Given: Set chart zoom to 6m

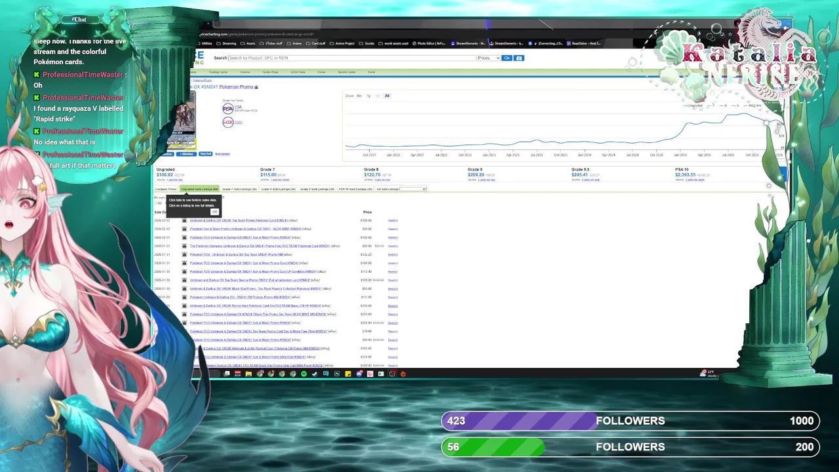Looking at the screenshot, I should pyautogui.click(x=359, y=96).
